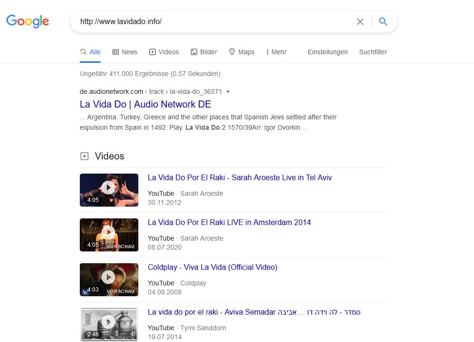Expand the Mehr menu
The height and width of the screenshot is (342, 474).
click(276, 52)
